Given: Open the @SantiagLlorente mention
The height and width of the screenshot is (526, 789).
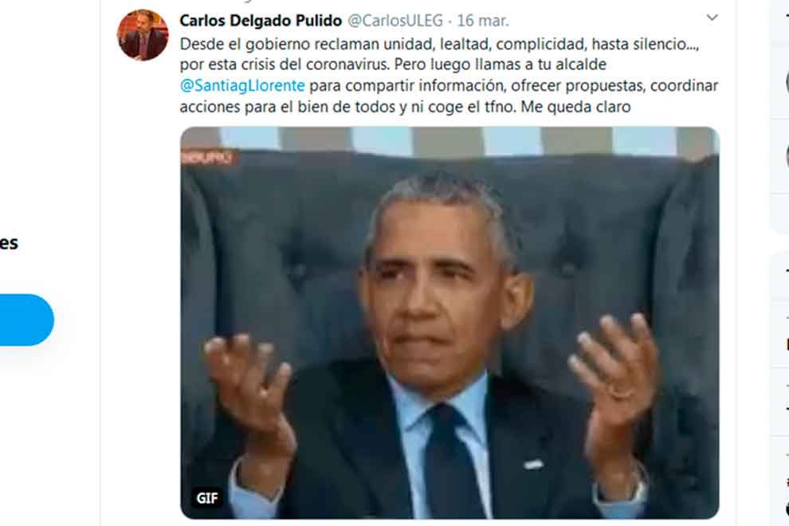Looking at the screenshot, I should click(242, 85).
